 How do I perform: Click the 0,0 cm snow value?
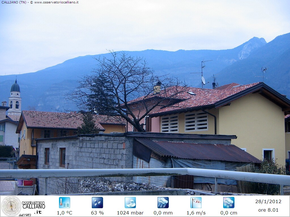click(229, 213)
